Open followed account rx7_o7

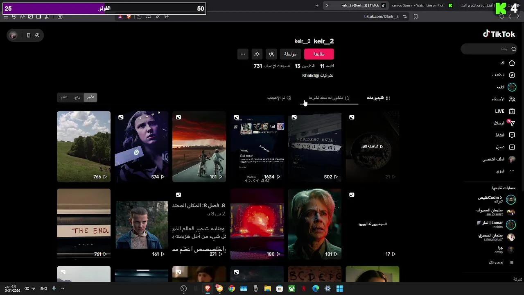[497, 200]
